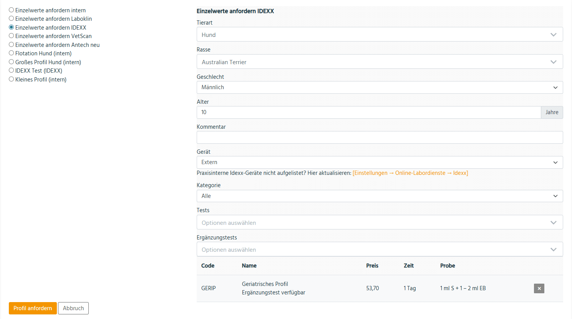Click the Preis column header
572x319 pixels.
372,266
